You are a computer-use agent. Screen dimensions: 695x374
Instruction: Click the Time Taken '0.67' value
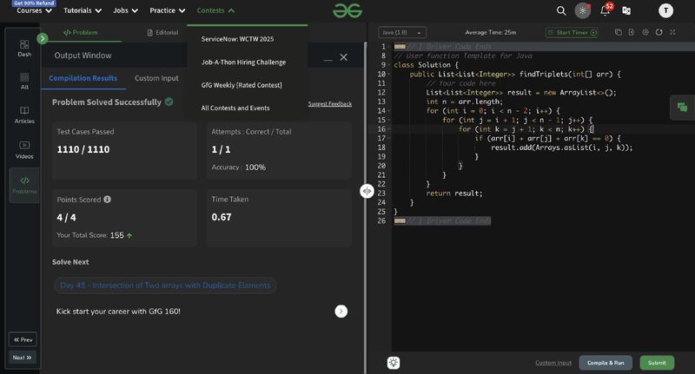222,217
